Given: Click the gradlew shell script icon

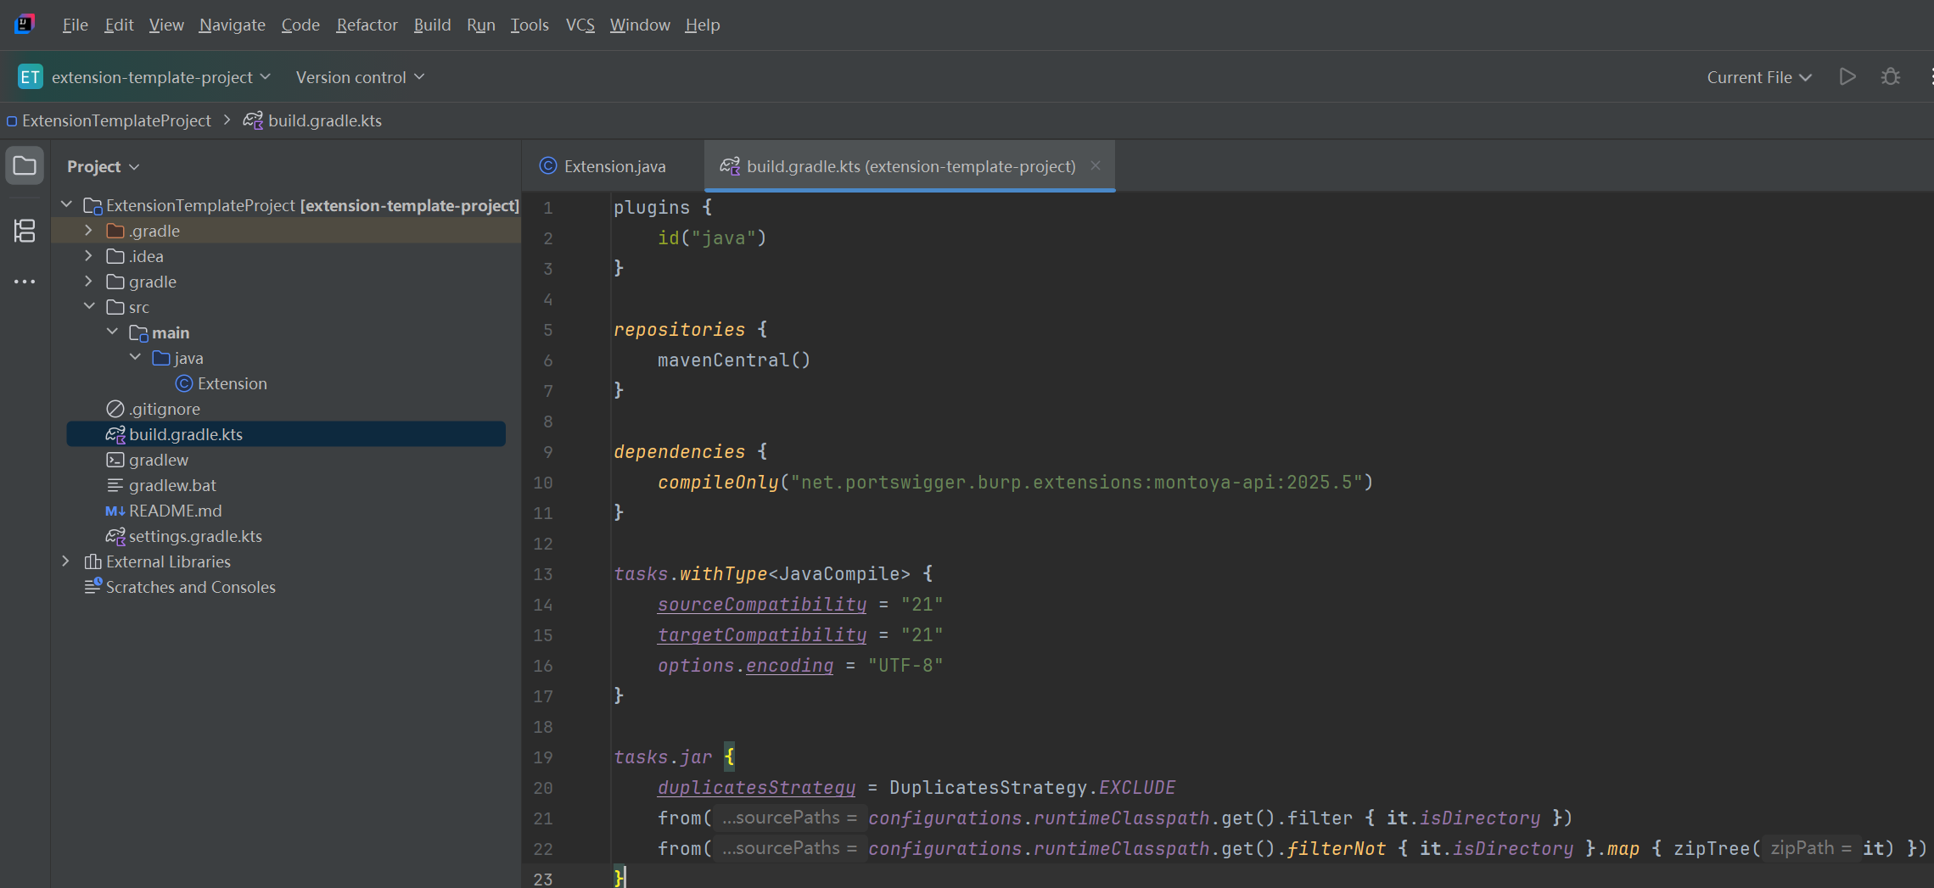Looking at the screenshot, I should pyautogui.click(x=115, y=460).
